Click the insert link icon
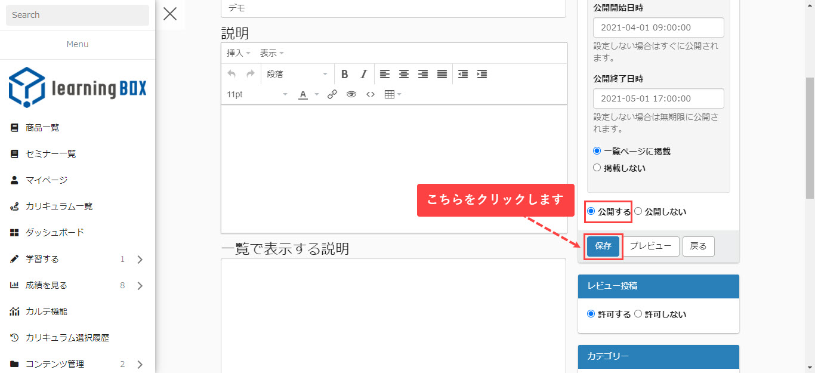The width and height of the screenshot is (815, 373). coord(332,94)
